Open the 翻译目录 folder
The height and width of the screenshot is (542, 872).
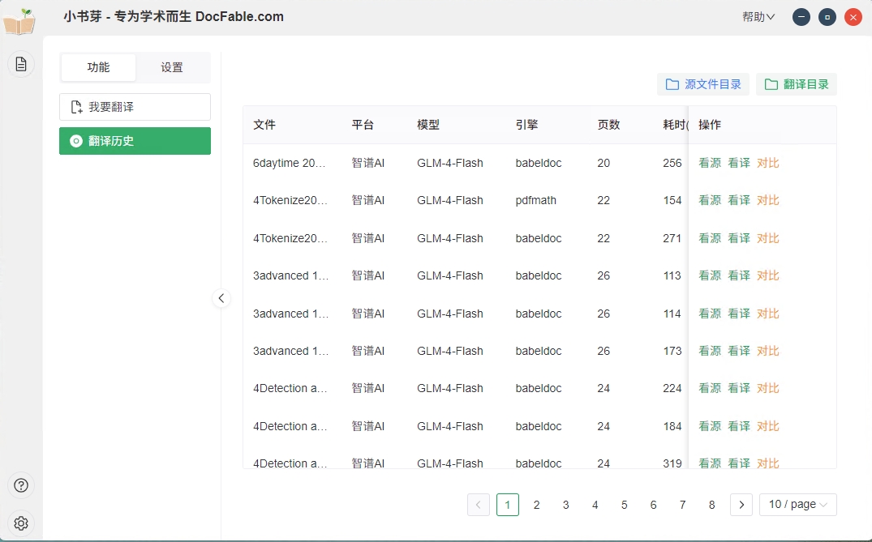pyautogui.click(x=797, y=84)
